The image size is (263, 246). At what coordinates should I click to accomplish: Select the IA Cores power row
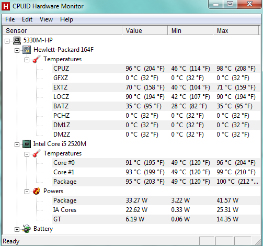tap(156, 210)
